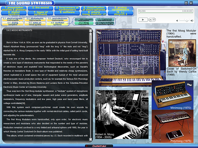Close the Sound Synthesis window
This screenshot has width=198, height=148.
191,3
